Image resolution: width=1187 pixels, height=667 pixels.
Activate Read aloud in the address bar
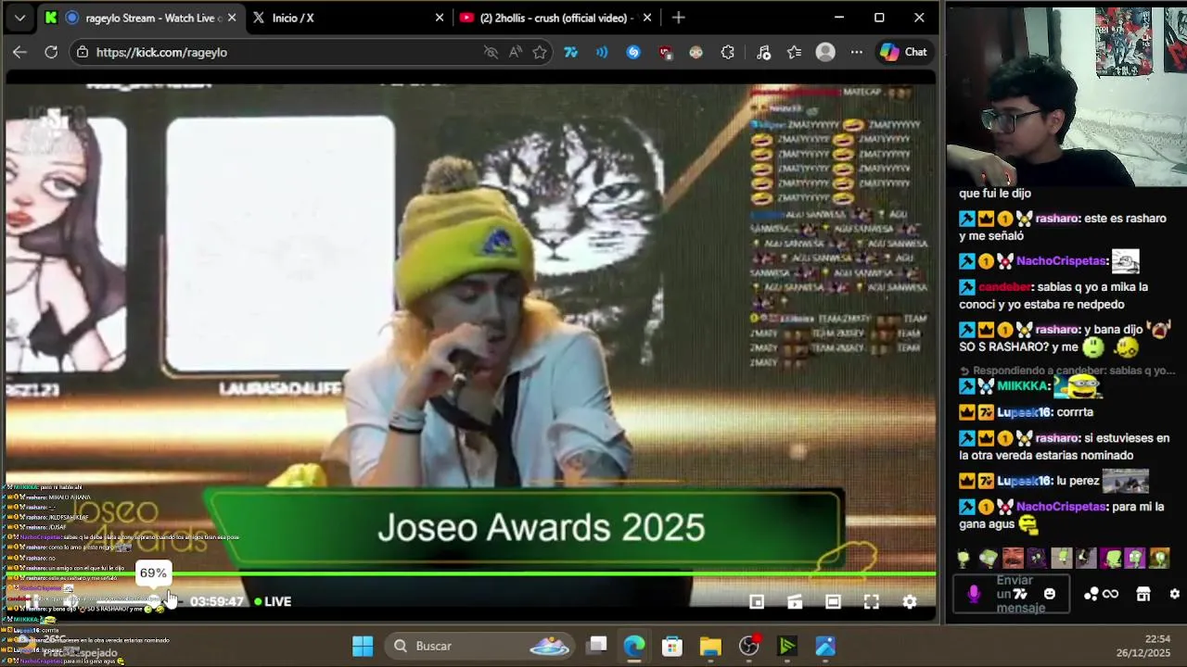(516, 52)
